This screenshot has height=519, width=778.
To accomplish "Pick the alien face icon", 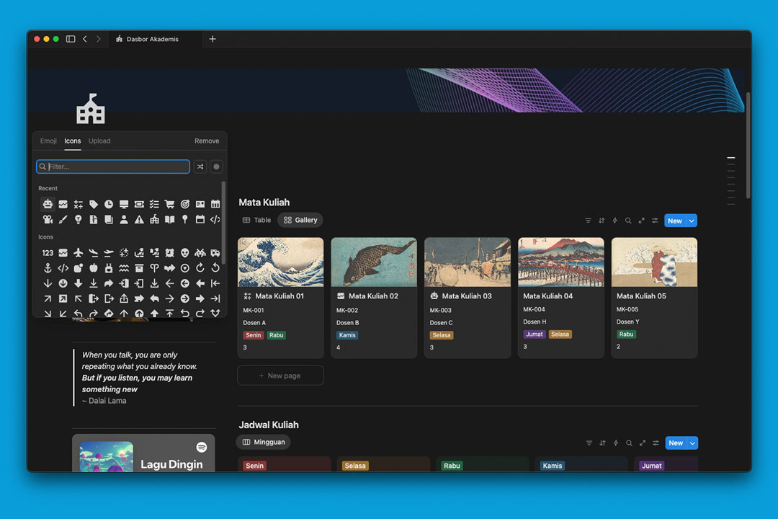I will click(185, 253).
